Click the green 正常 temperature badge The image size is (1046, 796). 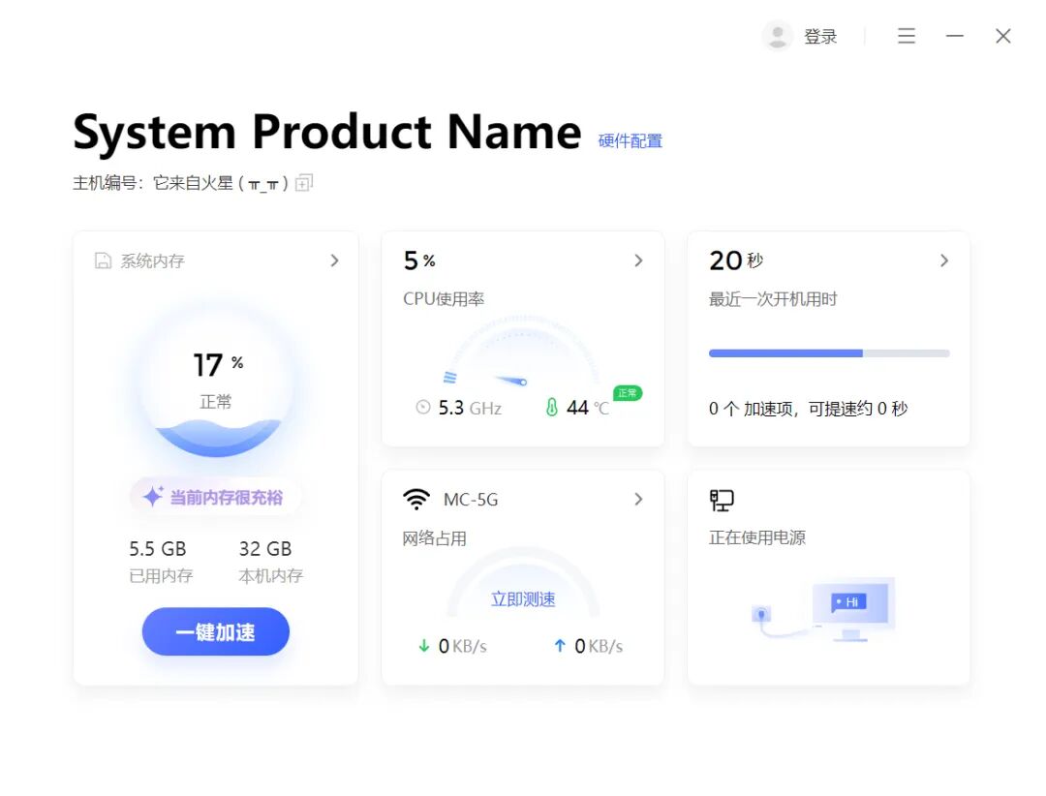pos(627,393)
